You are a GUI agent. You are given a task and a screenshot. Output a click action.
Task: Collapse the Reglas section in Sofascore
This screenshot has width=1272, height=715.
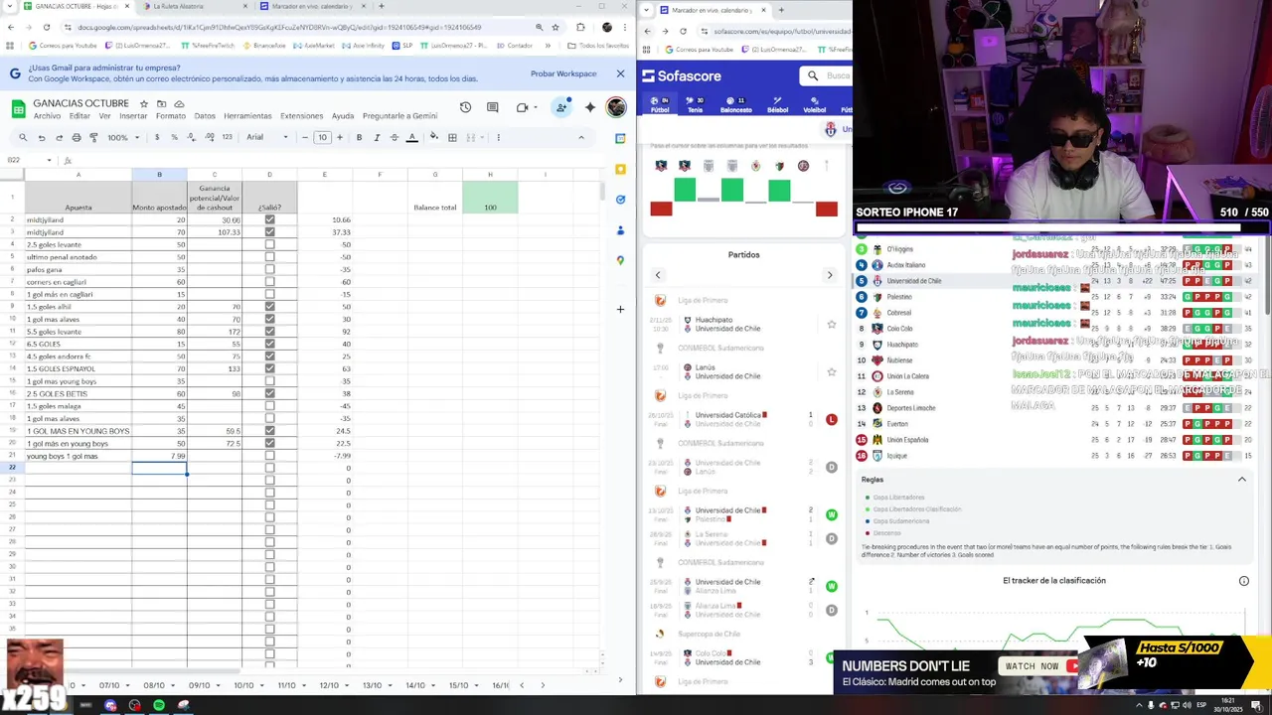[1241, 480]
